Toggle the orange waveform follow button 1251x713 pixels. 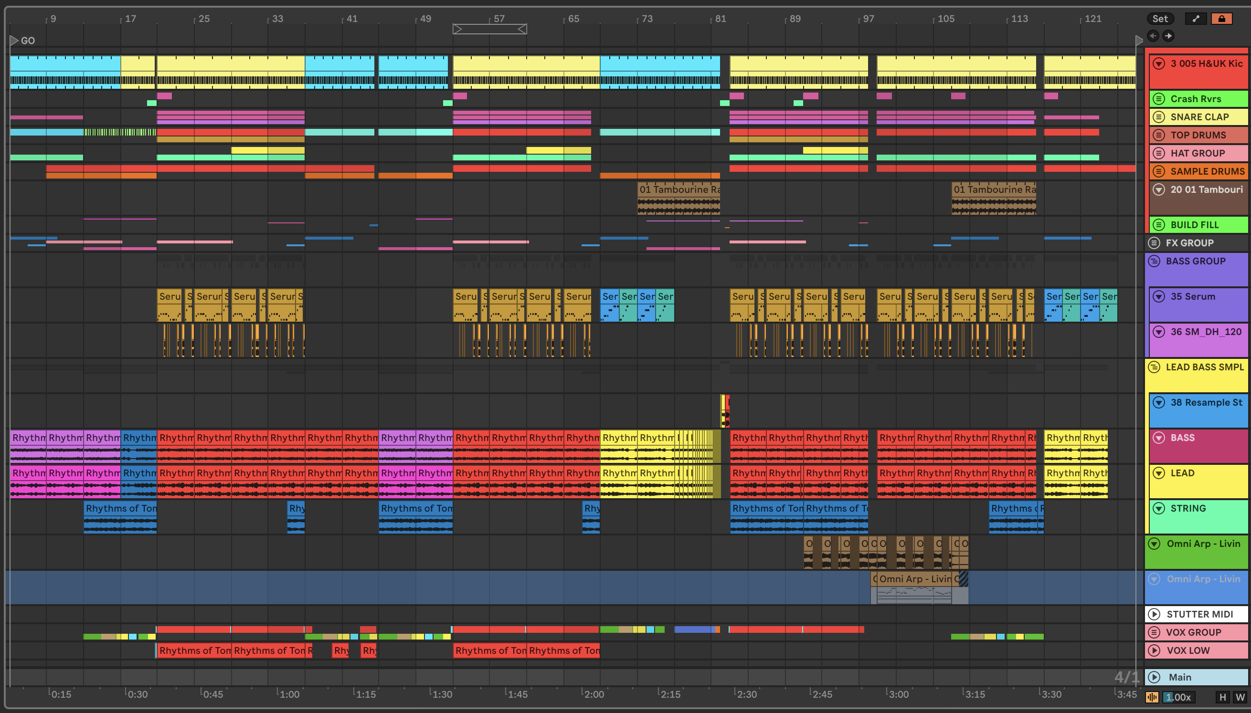click(x=1152, y=697)
